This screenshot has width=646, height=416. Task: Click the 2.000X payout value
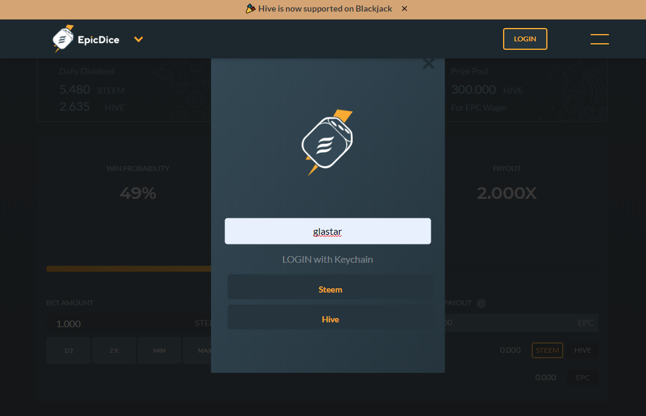[507, 193]
